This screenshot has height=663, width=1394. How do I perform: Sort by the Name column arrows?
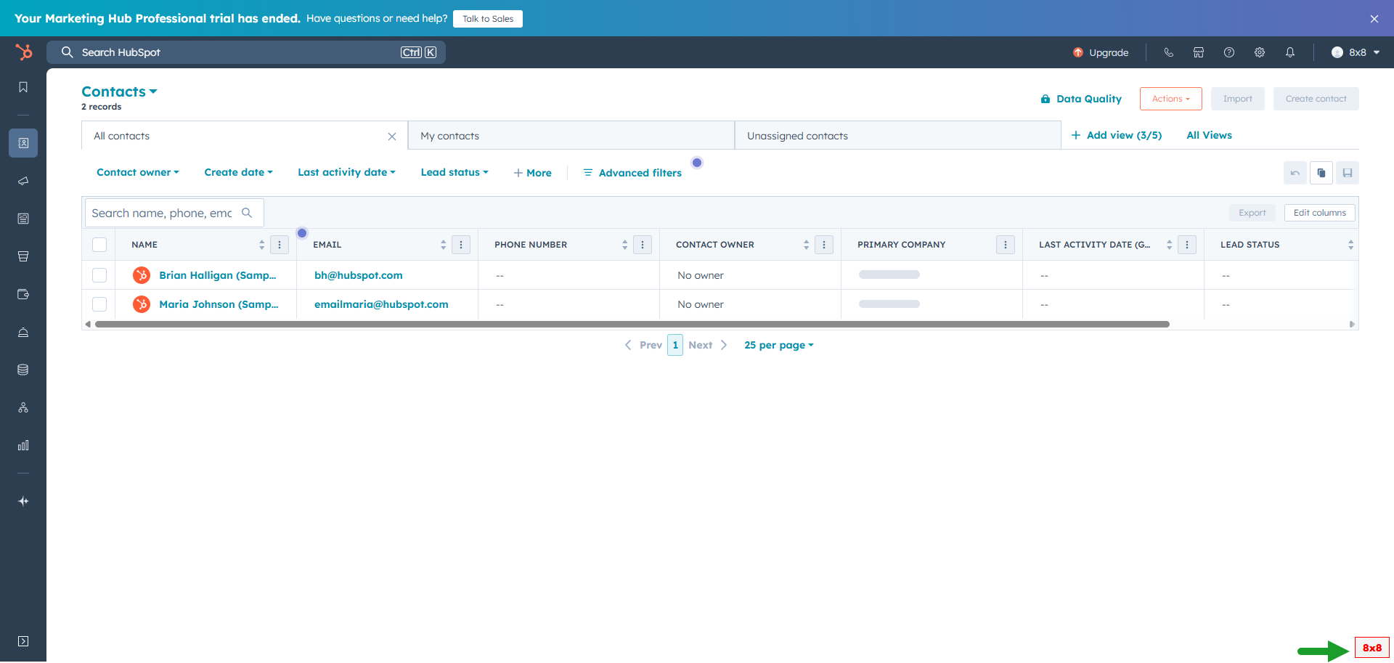click(x=261, y=245)
